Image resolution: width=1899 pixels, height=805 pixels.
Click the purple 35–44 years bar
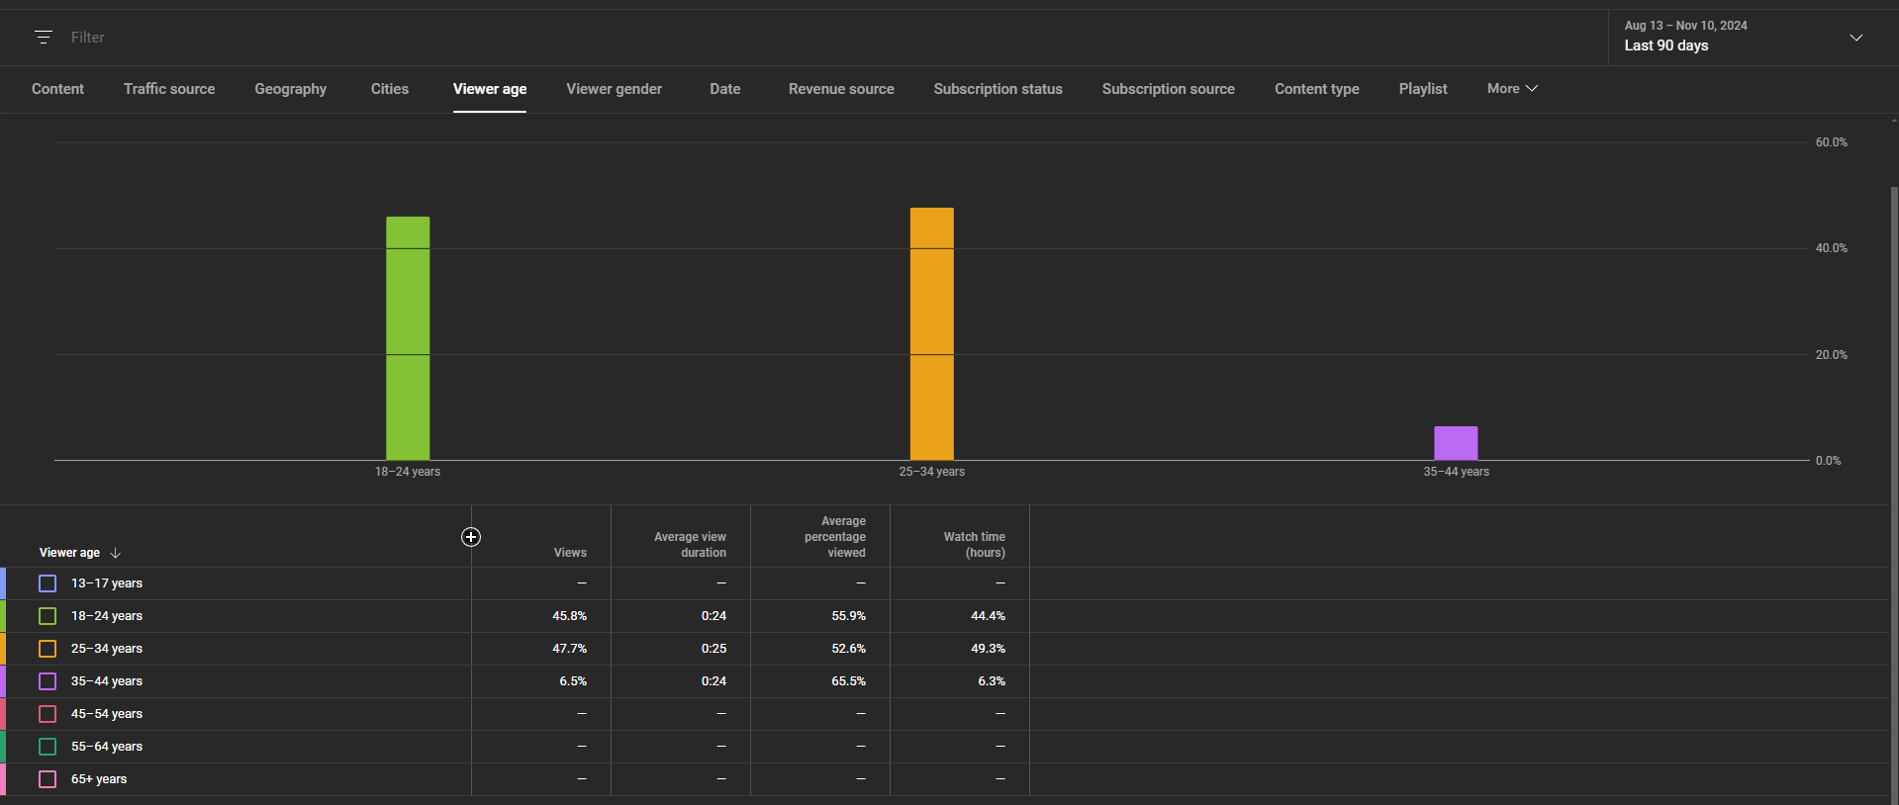tap(1456, 443)
